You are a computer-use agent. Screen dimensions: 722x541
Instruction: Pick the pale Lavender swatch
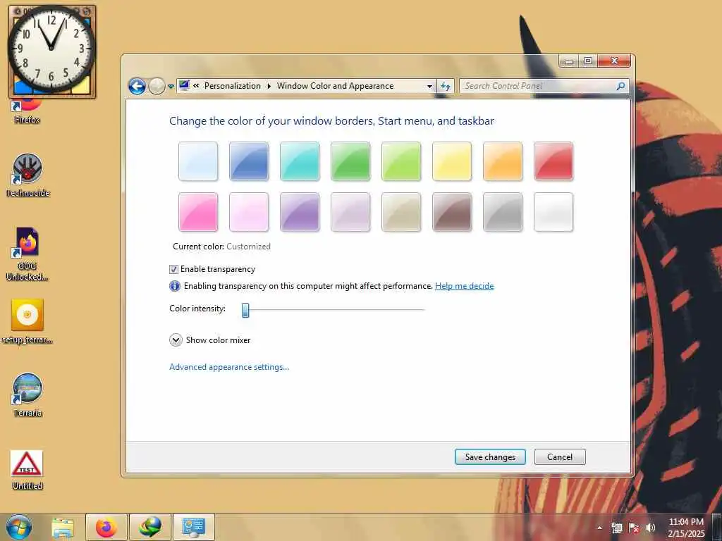pos(350,212)
